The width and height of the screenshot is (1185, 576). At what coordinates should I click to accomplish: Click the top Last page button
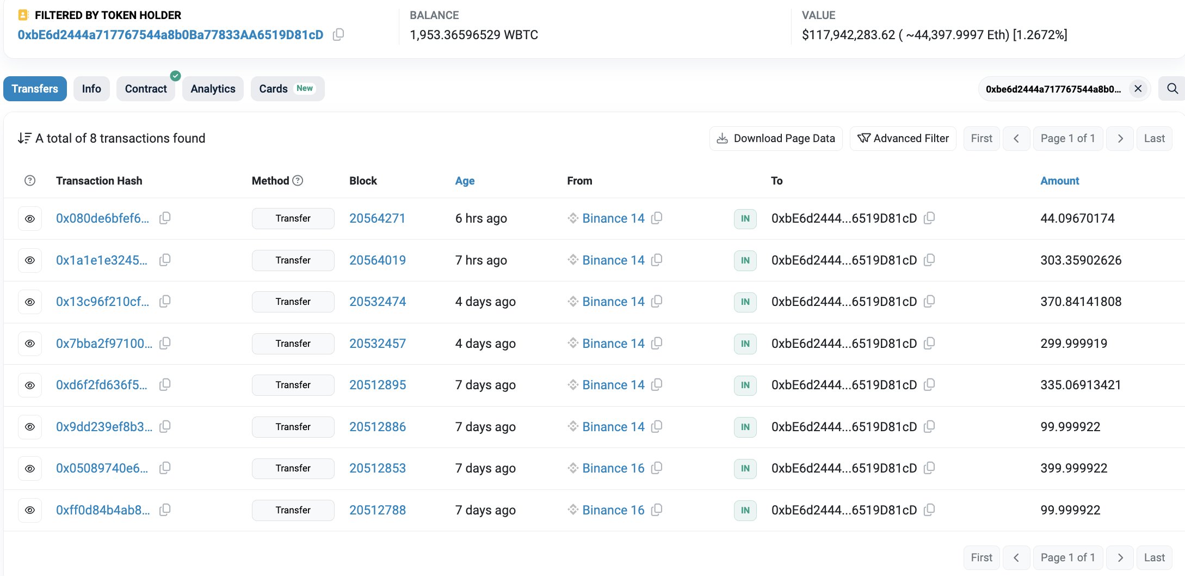tap(1154, 138)
